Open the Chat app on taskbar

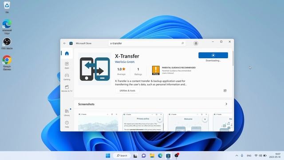click(x=144, y=156)
